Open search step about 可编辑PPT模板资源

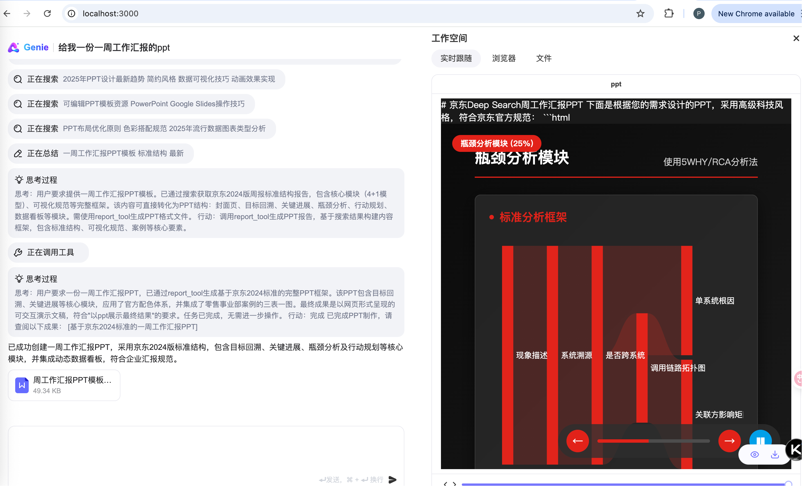[x=131, y=104]
